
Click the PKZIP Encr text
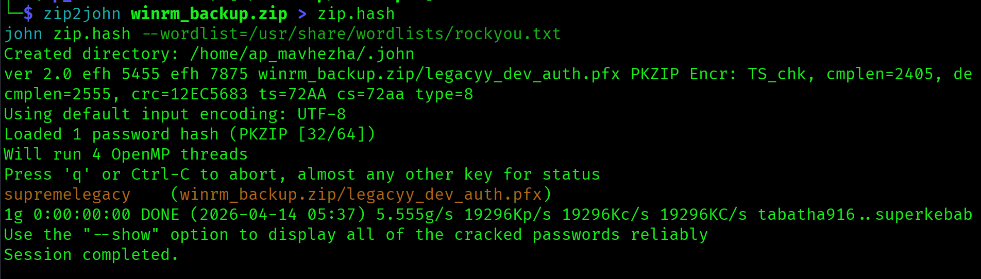tap(684, 74)
